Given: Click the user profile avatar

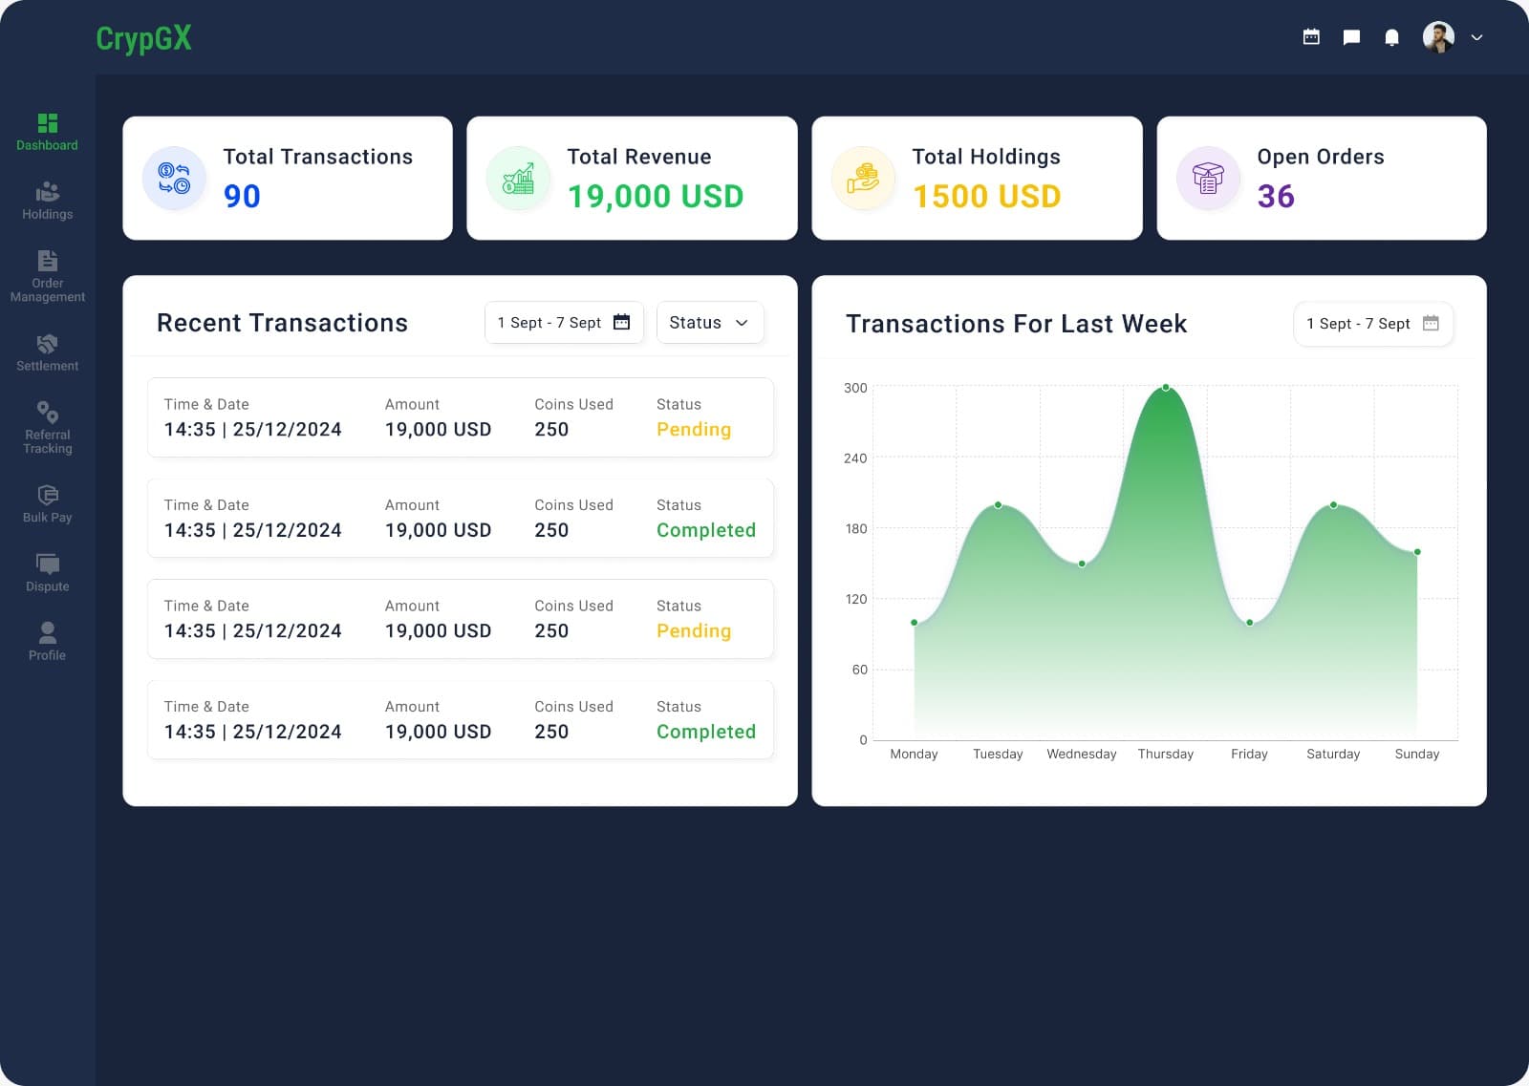Looking at the screenshot, I should 1438,37.
